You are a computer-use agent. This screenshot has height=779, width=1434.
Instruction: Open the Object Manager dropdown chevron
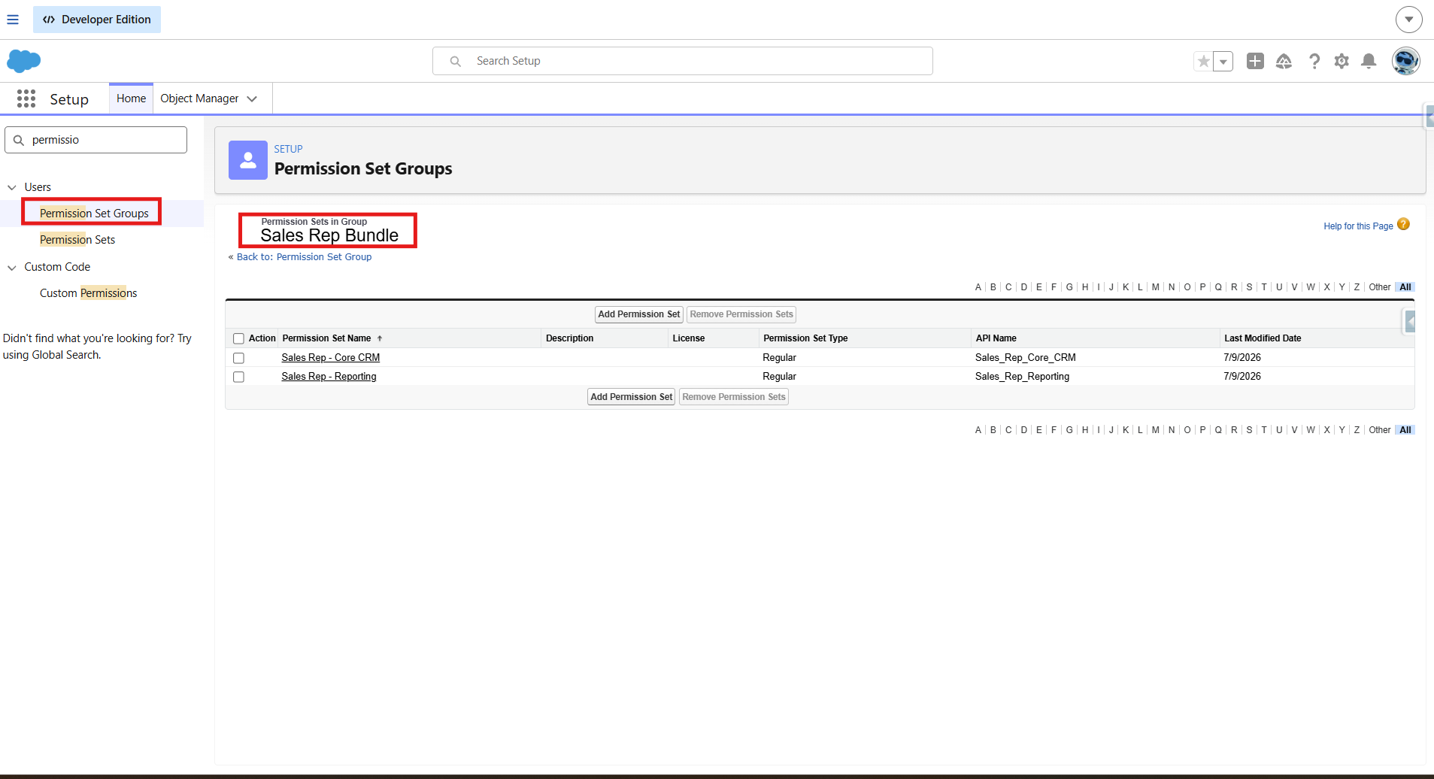pyautogui.click(x=252, y=99)
